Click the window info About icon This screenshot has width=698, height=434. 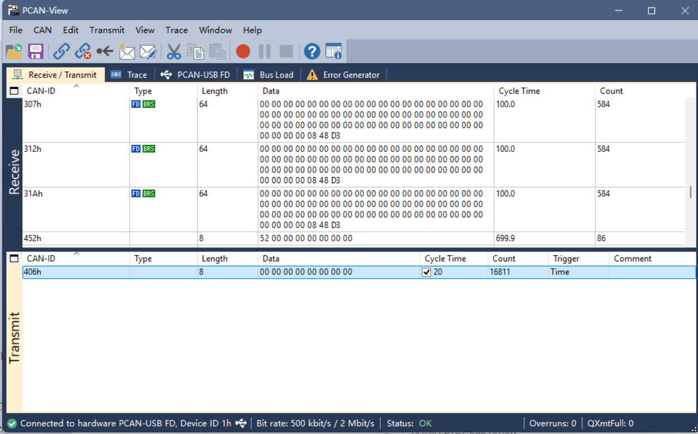[x=333, y=52]
